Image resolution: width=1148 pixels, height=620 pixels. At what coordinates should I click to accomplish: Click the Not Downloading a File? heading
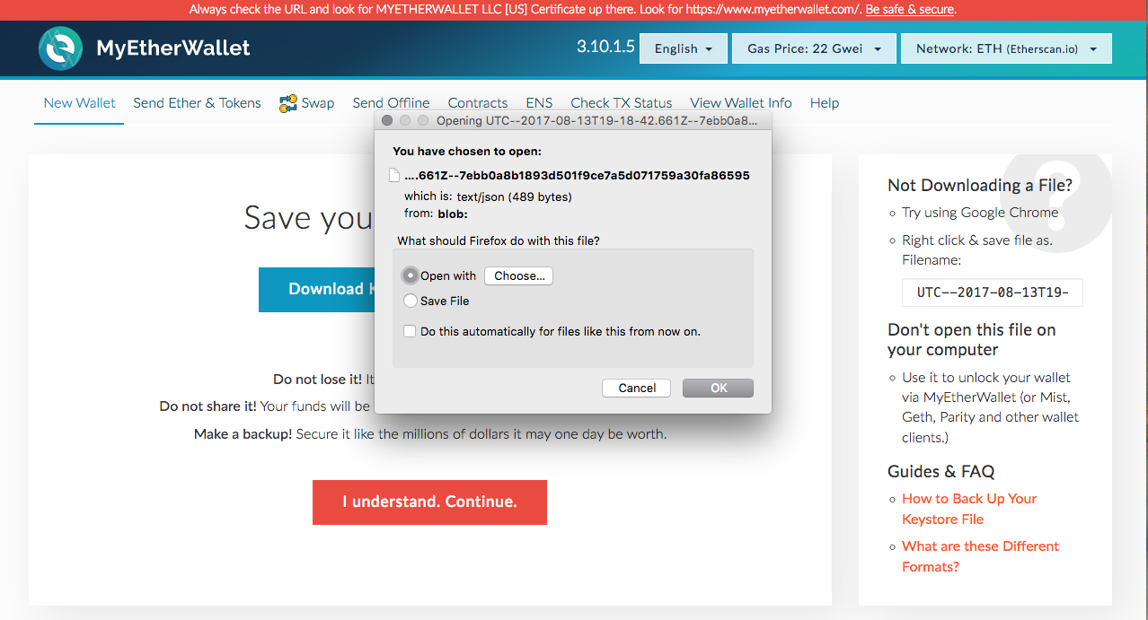point(980,185)
